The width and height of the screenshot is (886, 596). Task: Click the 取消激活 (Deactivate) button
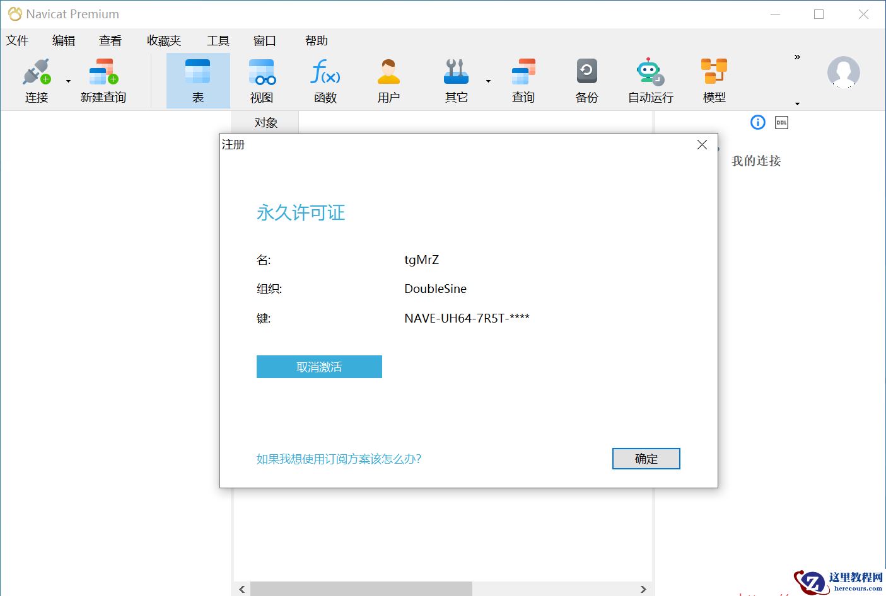(319, 367)
